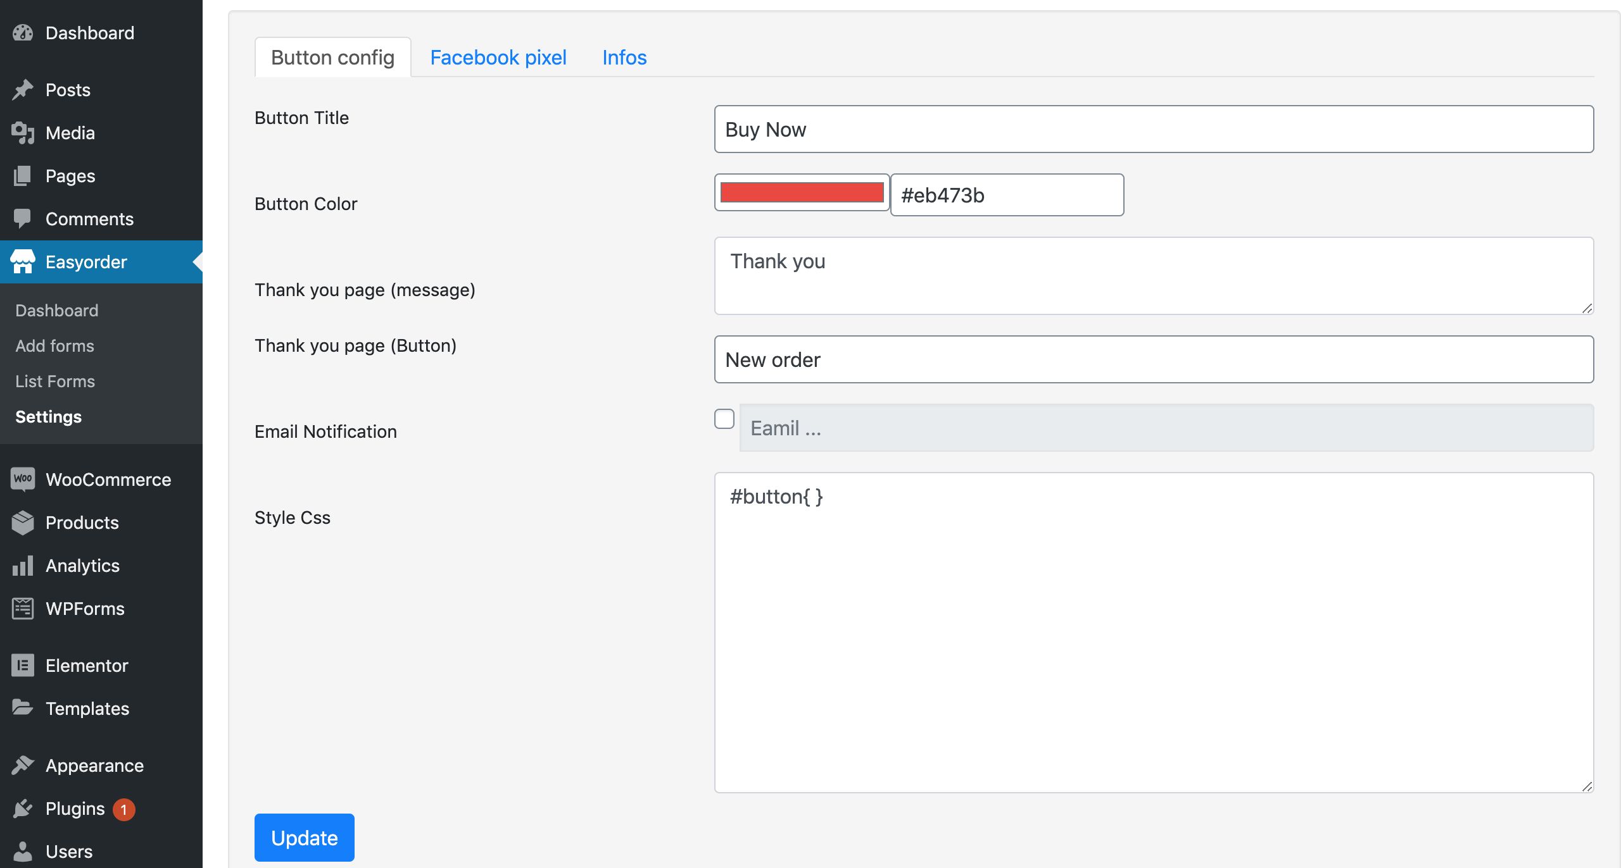Click the WooCommerce icon in sidebar

pos(23,479)
